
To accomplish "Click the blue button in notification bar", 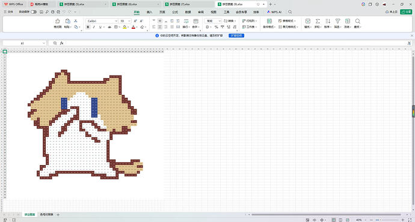I will point(236,35).
